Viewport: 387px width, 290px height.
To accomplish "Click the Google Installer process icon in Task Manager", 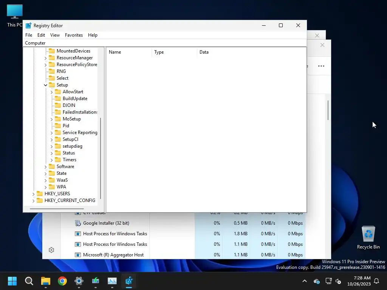I will pos(78,223).
